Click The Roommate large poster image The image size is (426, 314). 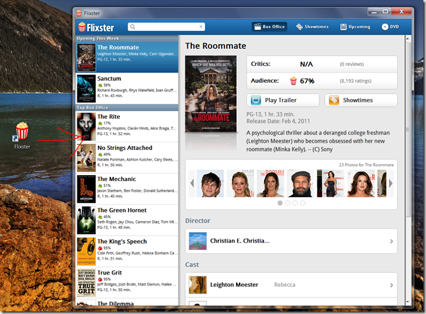[211, 94]
